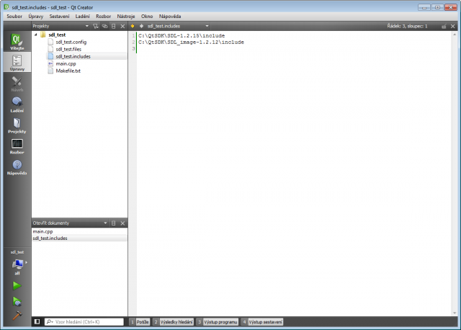This screenshot has height=330, width=461.
Task: Collapse the sdl_test project tree
Action: (35, 34)
